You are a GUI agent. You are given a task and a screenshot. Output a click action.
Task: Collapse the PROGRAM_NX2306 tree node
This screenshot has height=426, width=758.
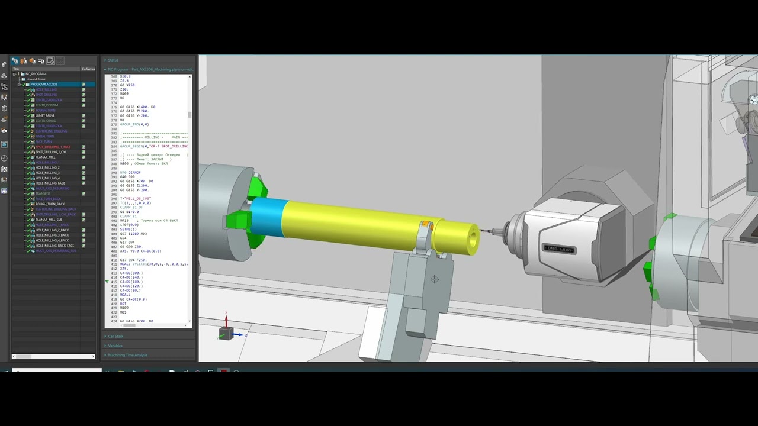19,85
